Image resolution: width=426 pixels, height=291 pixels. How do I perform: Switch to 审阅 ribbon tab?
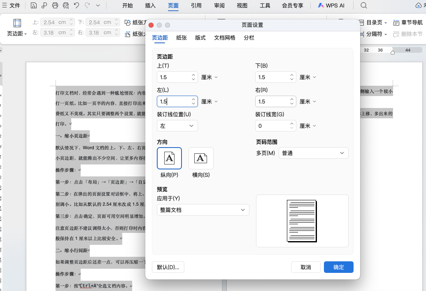point(219,5)
